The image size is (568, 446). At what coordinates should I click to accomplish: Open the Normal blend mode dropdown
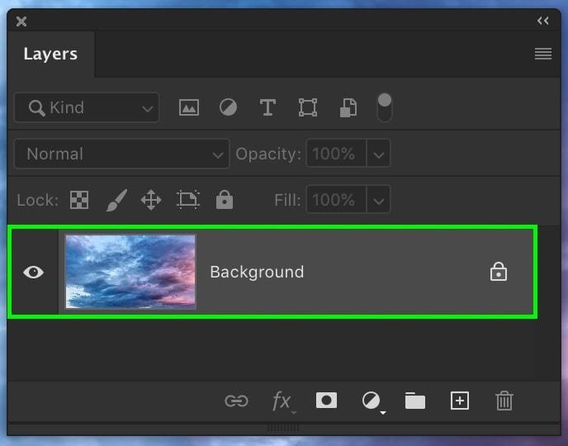(121, 154)
